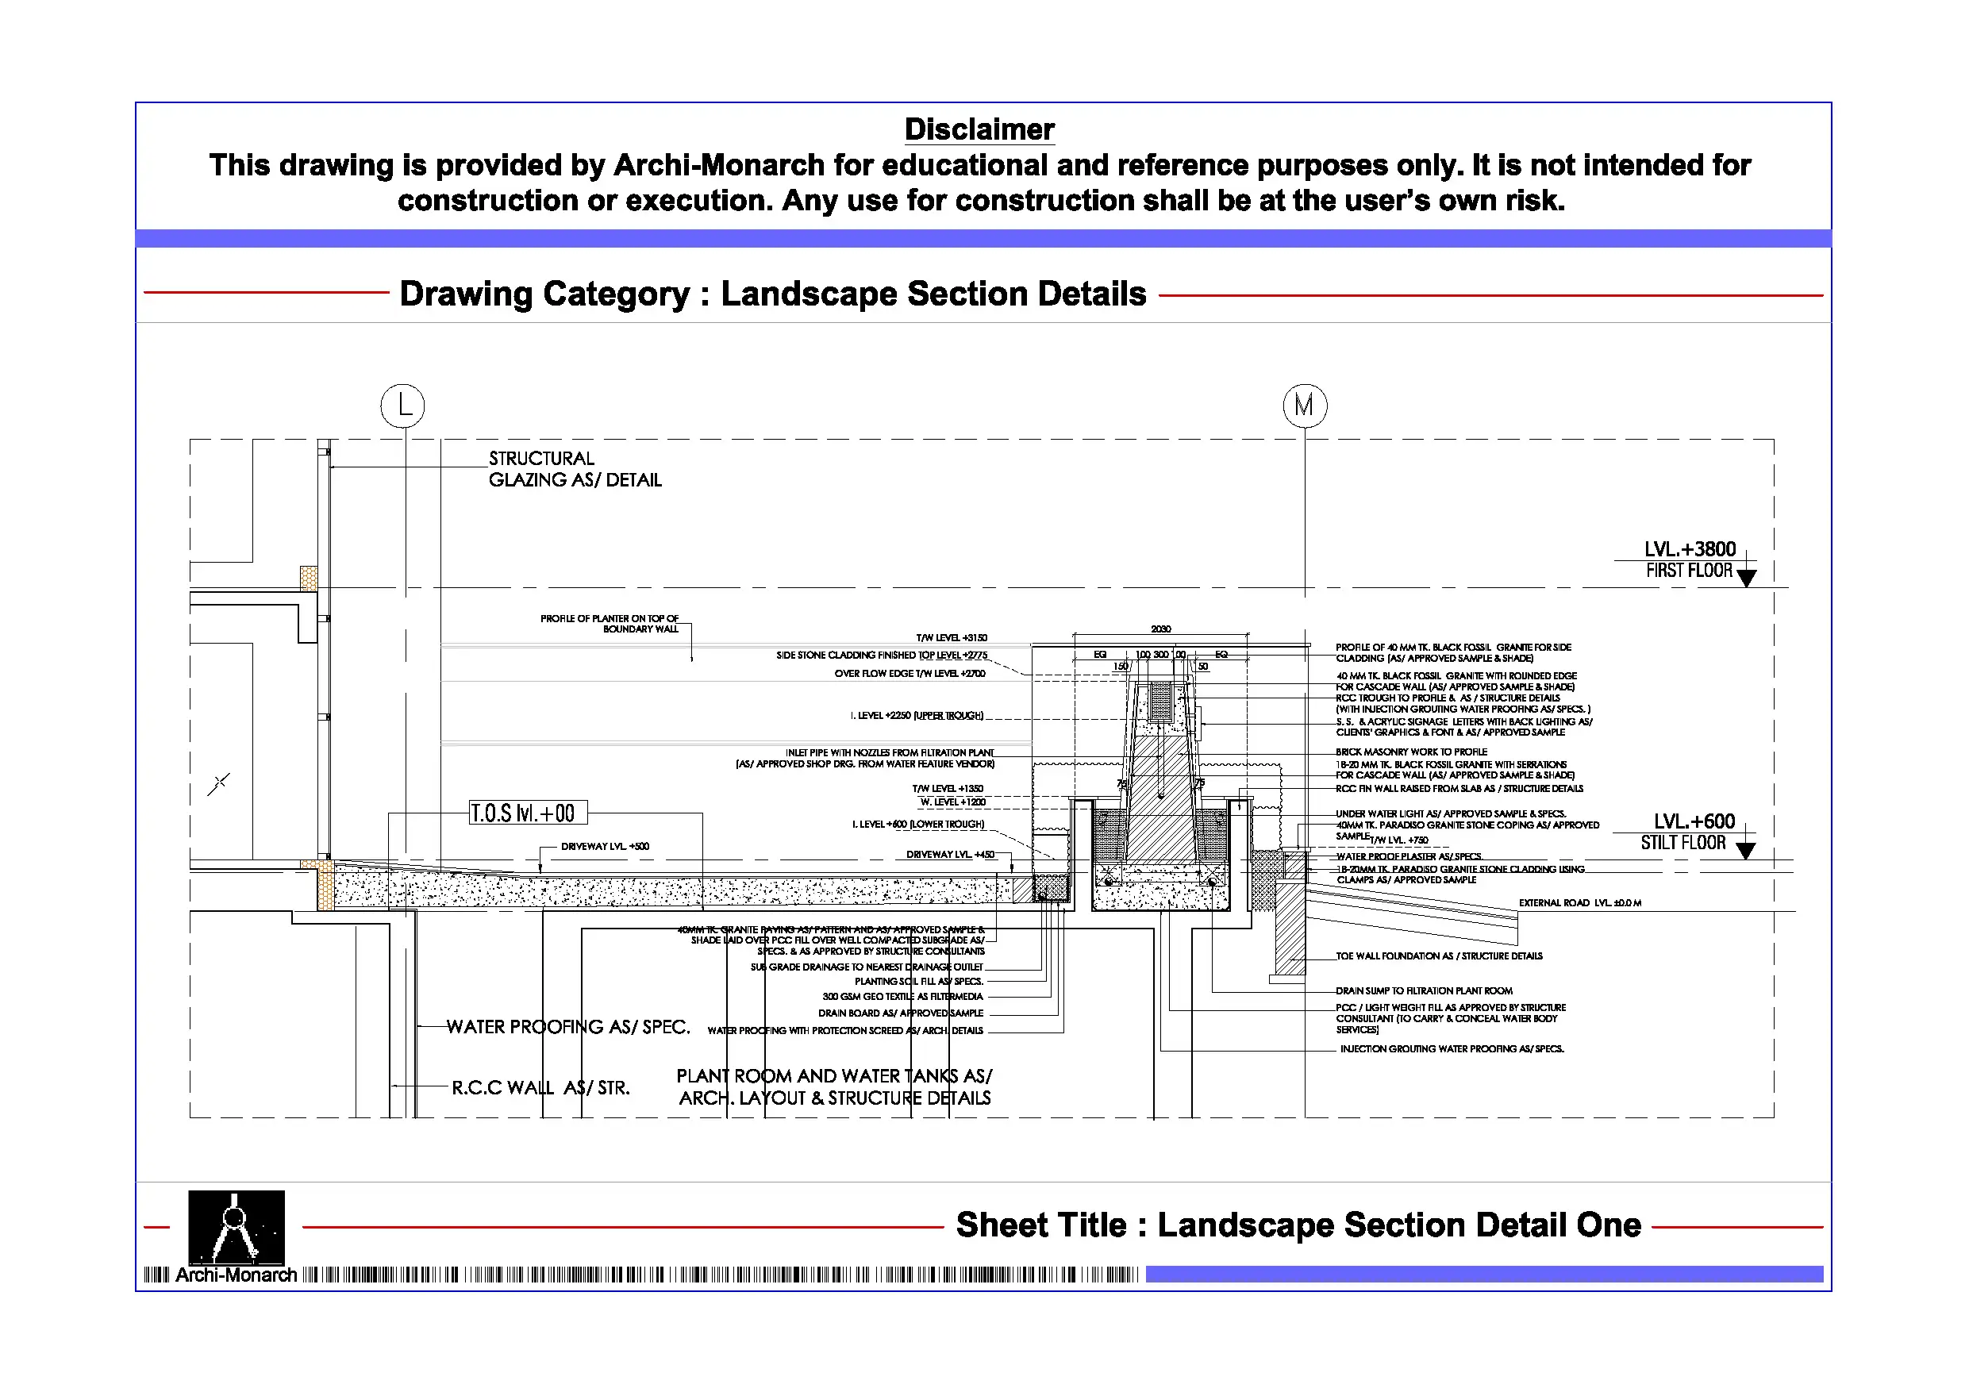This screenshot has height=1392, width=1969.
Task: Click the EXTERNAL ROAD LVL ±0.0 M label
Action: pyautogui.click(x=1579, y=903)
